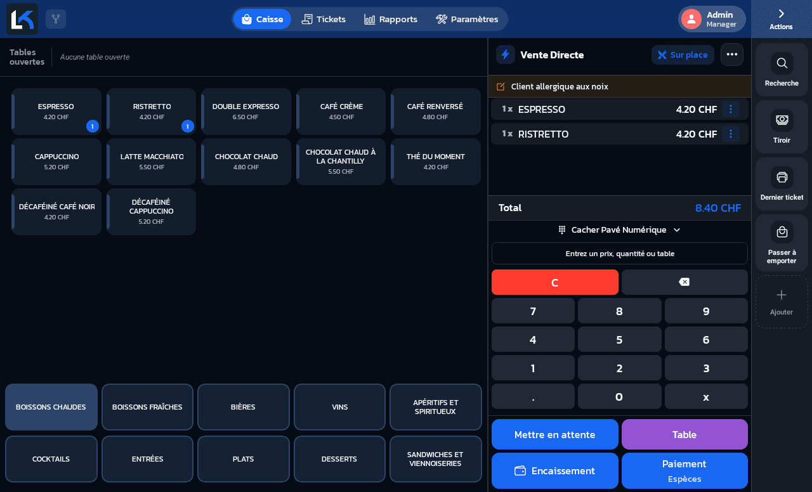The width and height of the screenshot is (812, 492).
Task: Click the Aucune table ouverte text
Action: [x=95, y=57]
